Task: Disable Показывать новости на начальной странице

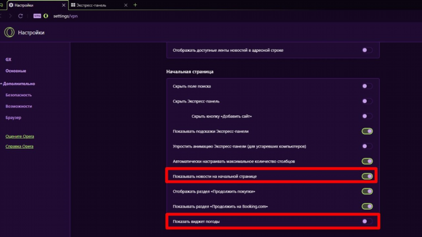Action: (x=367, y=176)
